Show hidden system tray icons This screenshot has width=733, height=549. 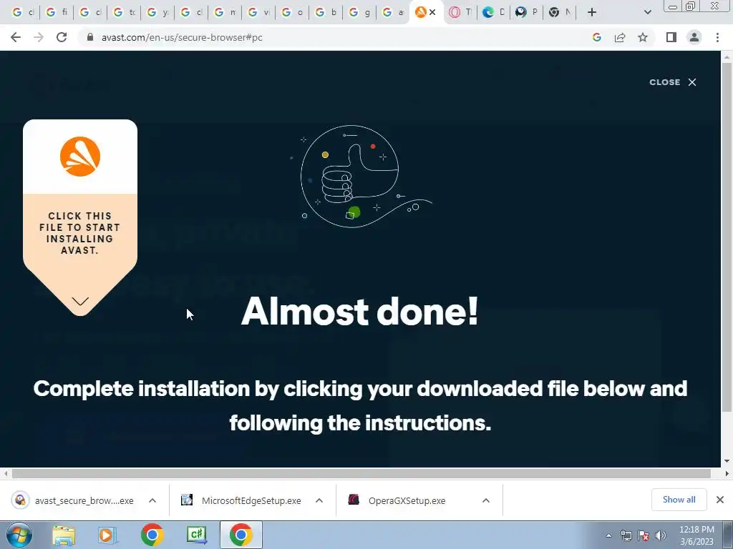pos(608,536)
